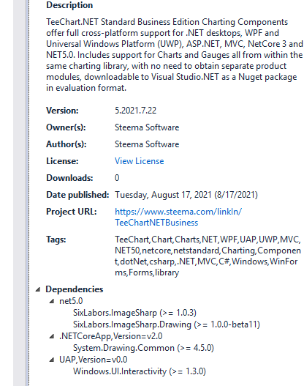
Task: Click the UAP,Version=v0.0 framework label
Action: [x=94, y=360]
